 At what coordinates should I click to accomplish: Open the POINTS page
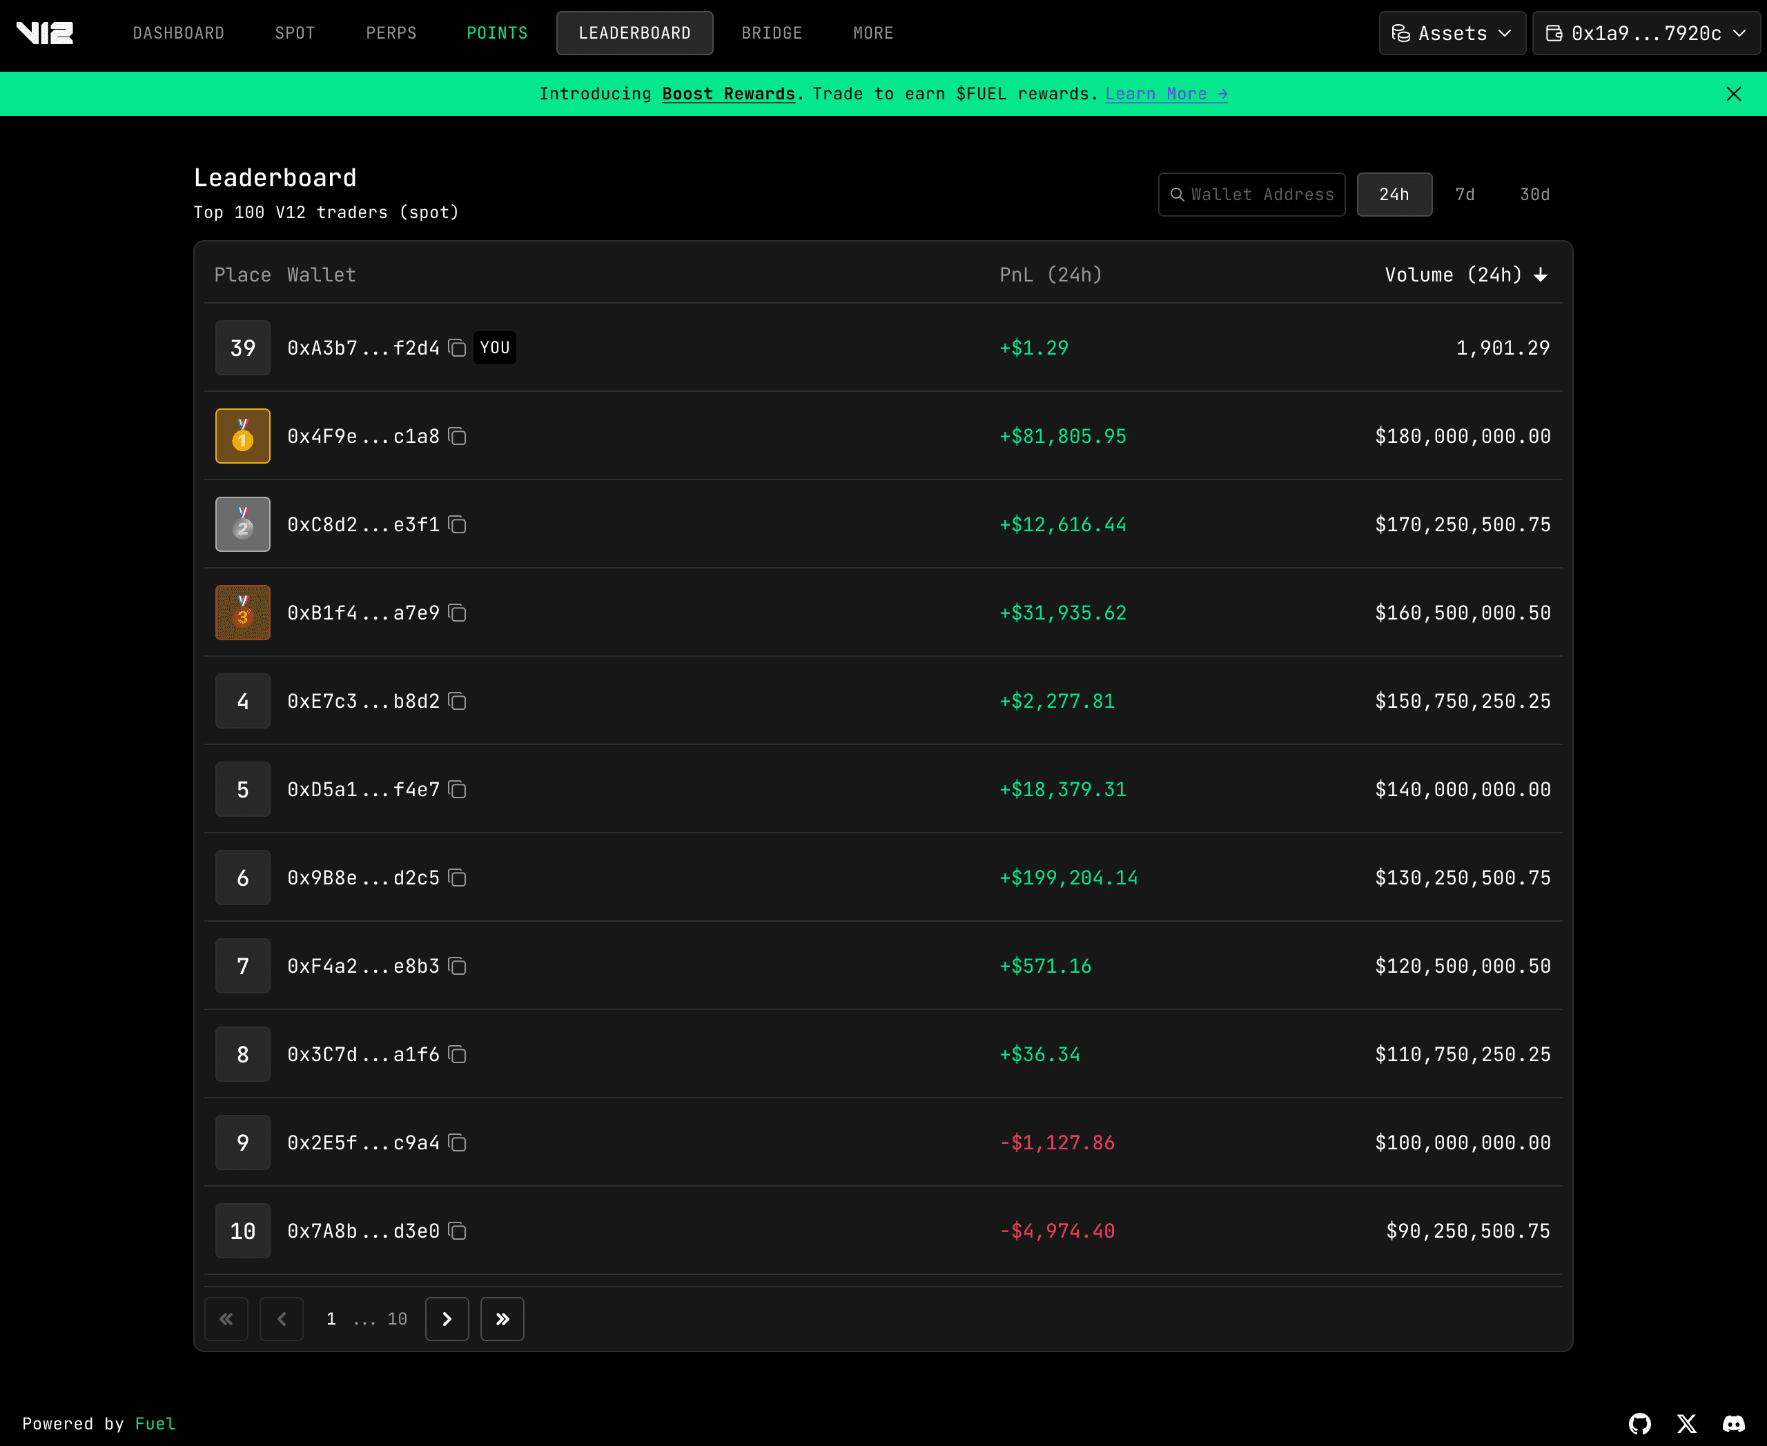click(x=497, y=33)
